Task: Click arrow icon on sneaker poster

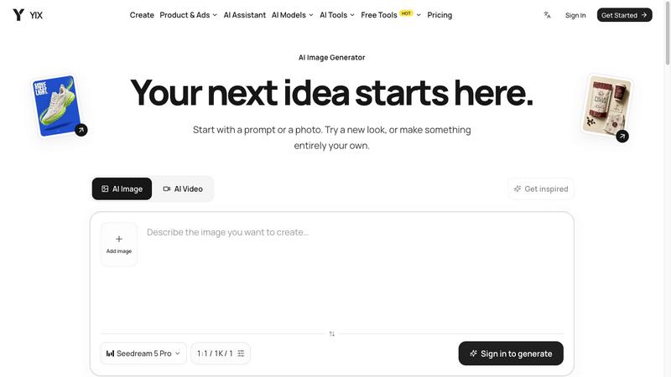Action: pos(81,130)
